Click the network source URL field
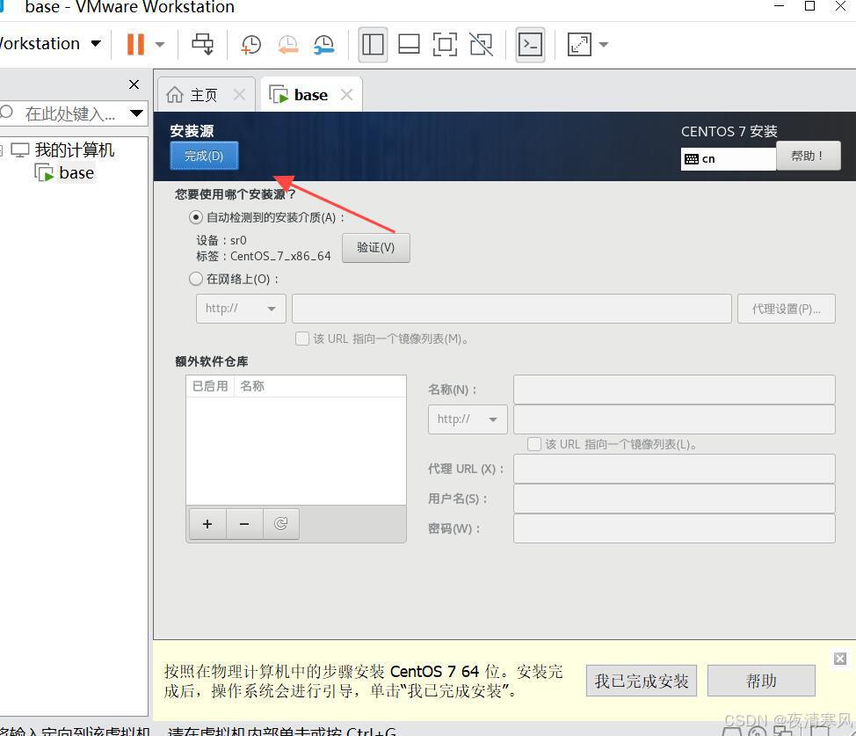 point(511,309)
